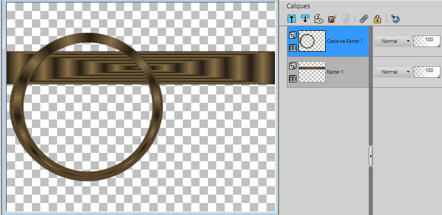Click the 'Raster 1' layer name

tap(335, 72)
